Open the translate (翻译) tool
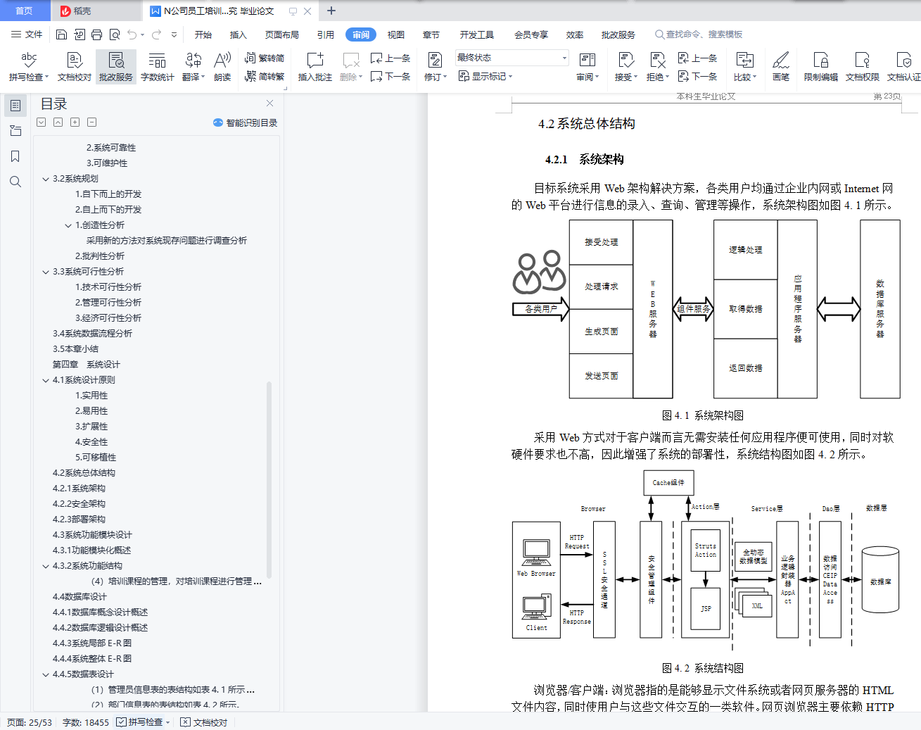This screenshot has width=921, height=730. [x=193, y=67]
